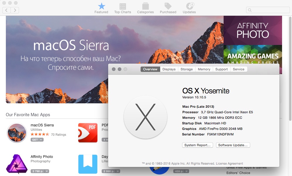
Task: Open the Featured star icon in App Store
Action: 101,6
